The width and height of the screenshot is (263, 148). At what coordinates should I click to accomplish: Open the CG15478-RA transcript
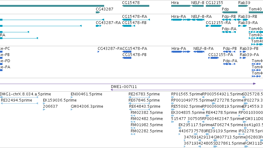click(x=136, y=20)
